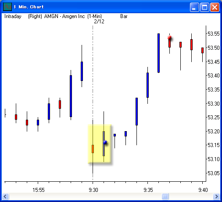
Task: Click the 9:35 time axis label
Action: click(x=148, y=190)
